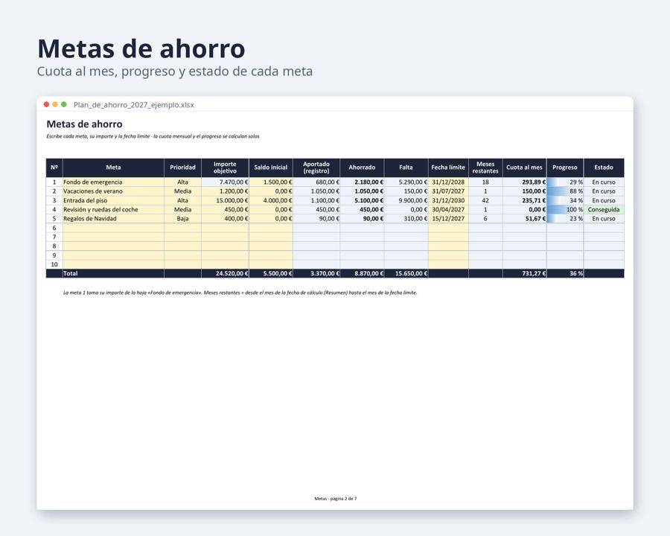This screenshot has height=536, width=670.
Task: Click the deadline 15/12/2027 cell
Action: click(x=448, y=218)
